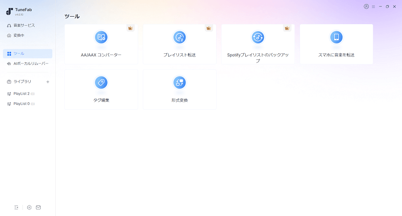Image resolution: width=402 pixels, height=216 pixels.
Task: Open the user account icon
Action: pyautogui.click(x=366, y=7)
